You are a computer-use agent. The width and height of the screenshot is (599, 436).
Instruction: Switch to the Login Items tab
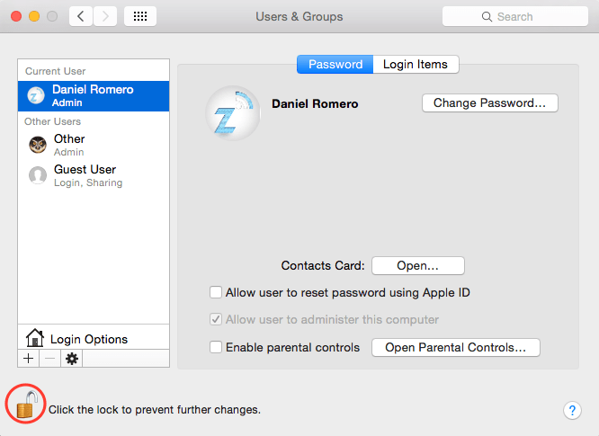click(416, 64)
